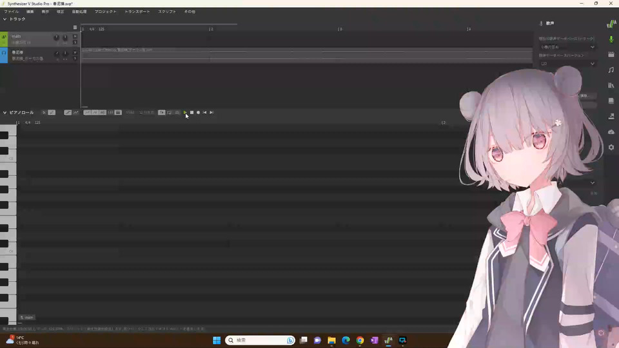Open the voice database version dropdown
The width and height of the screenshot is (619, 348).
567,64
